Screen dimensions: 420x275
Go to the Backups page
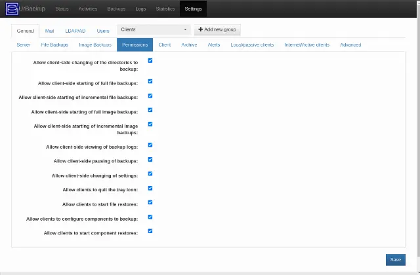point(116,9)
